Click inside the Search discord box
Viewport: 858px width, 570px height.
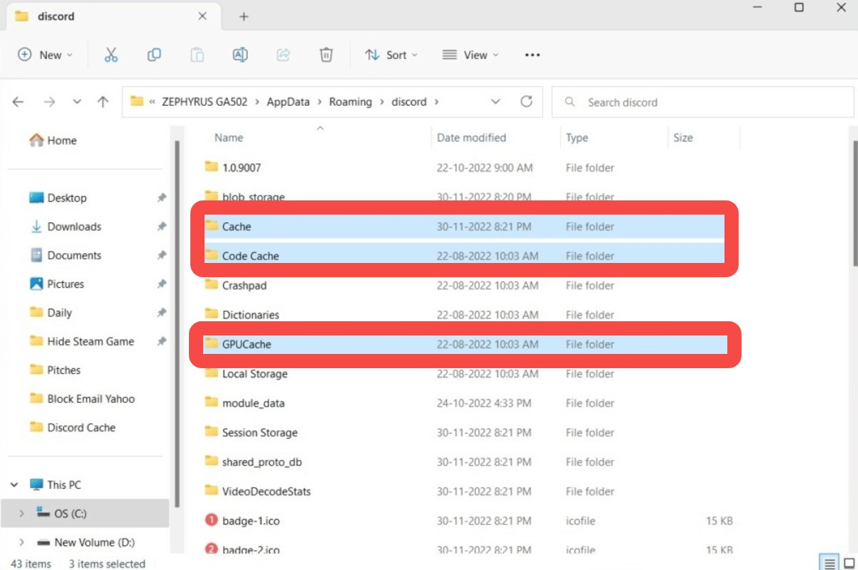point(702,102)
